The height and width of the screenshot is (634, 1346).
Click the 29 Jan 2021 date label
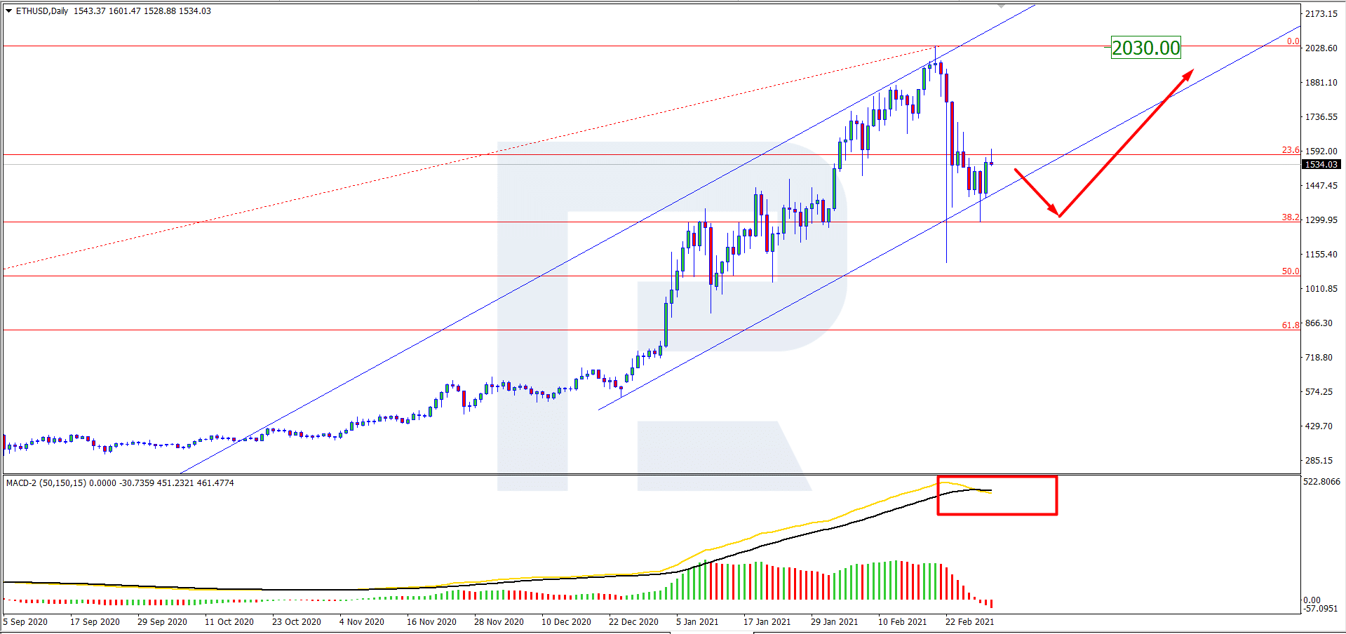pos(834,622)
